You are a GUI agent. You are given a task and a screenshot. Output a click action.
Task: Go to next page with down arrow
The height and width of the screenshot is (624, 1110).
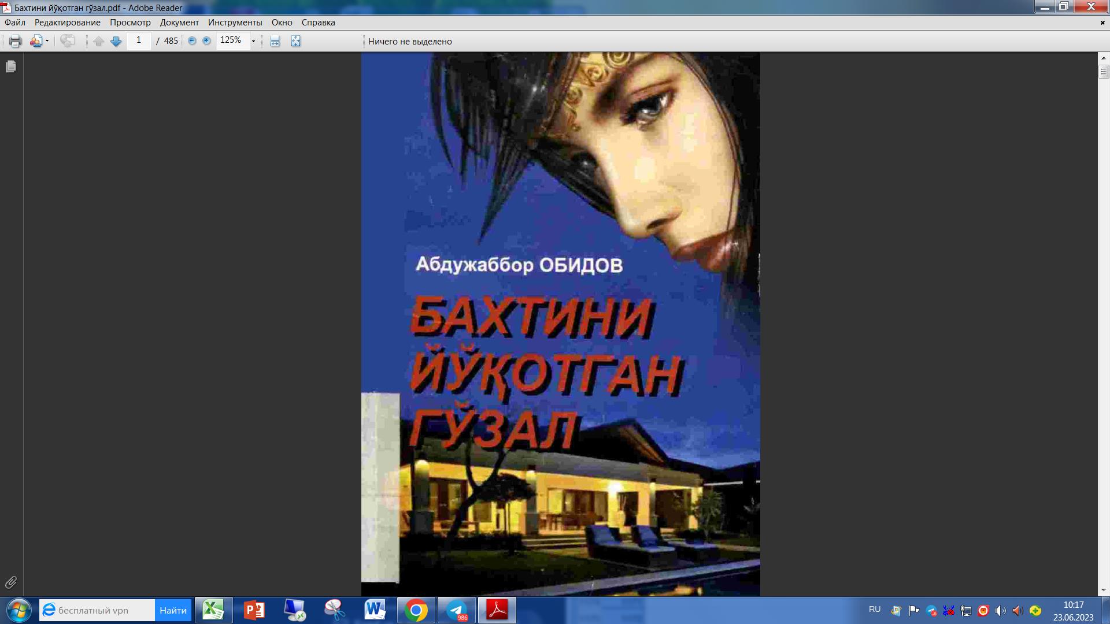pyautogui.click(x=116, y=41)
